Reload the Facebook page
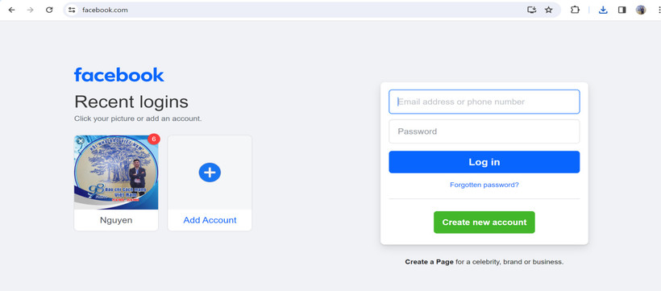661x291 pixels. (49, 10)
